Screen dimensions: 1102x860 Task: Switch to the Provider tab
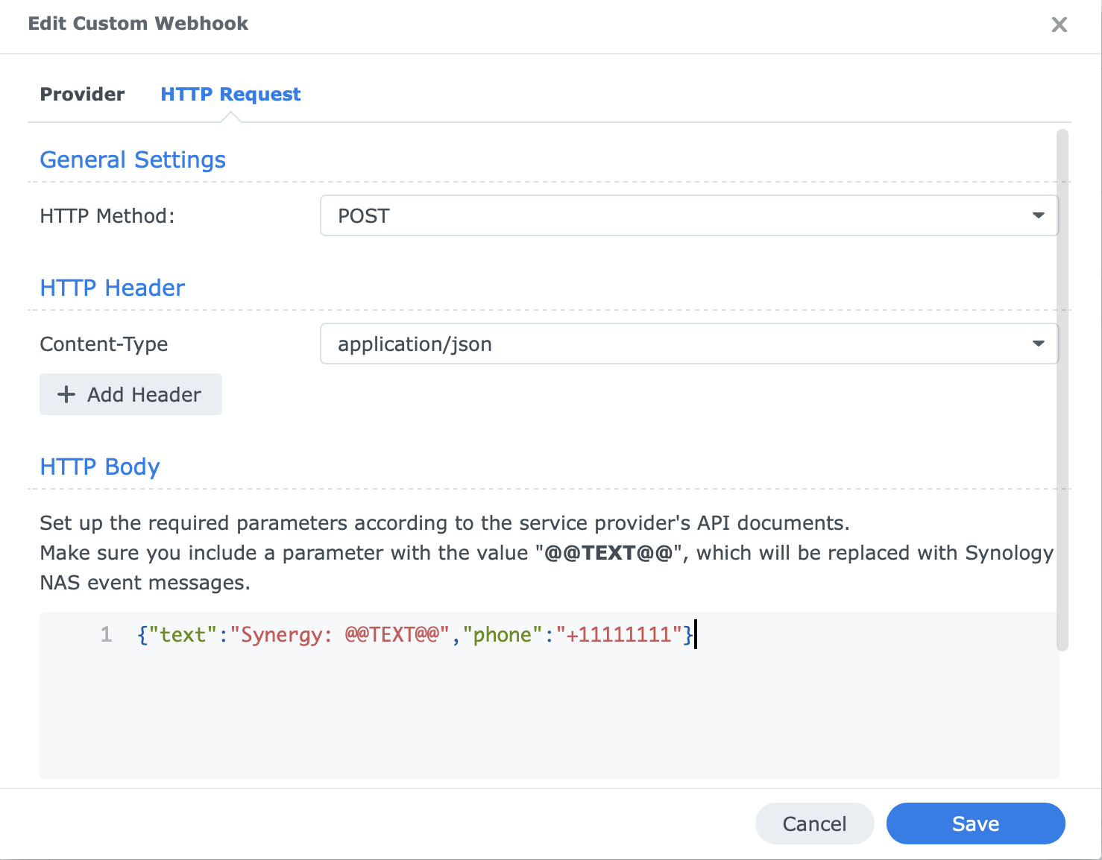point(82,94)
